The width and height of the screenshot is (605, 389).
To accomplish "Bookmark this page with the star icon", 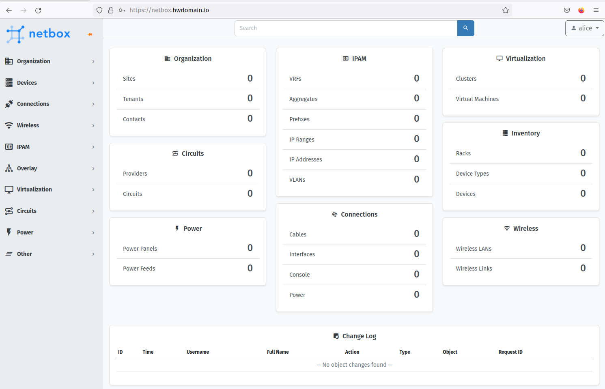I will tap(505, 10).
